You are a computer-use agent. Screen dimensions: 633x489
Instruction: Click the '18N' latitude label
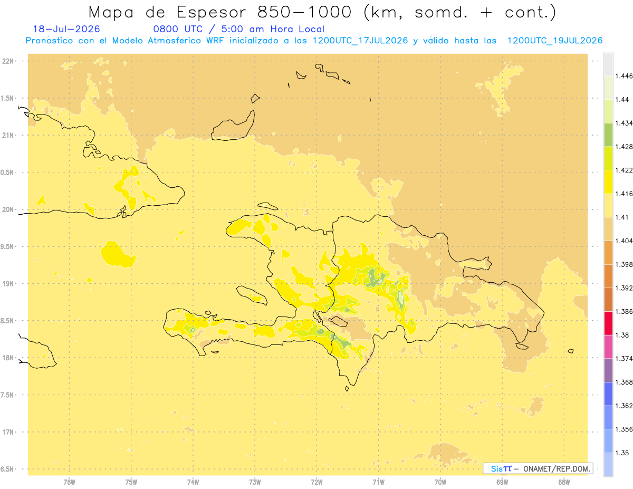coord(7,358)
